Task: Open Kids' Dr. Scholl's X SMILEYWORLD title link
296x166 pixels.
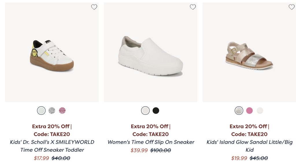Action: click(52, 146)
